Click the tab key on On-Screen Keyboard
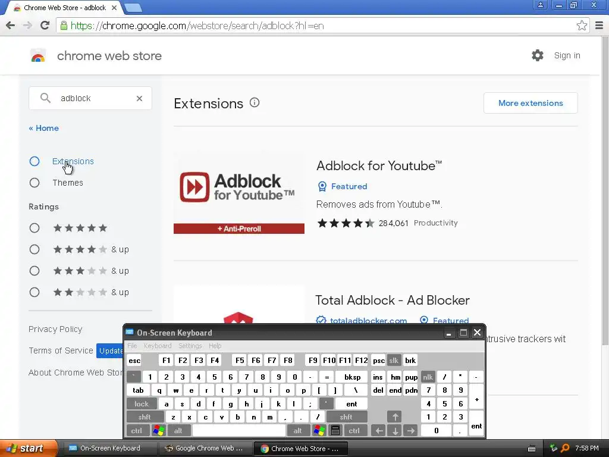609x457 pixels. [138, 390]
